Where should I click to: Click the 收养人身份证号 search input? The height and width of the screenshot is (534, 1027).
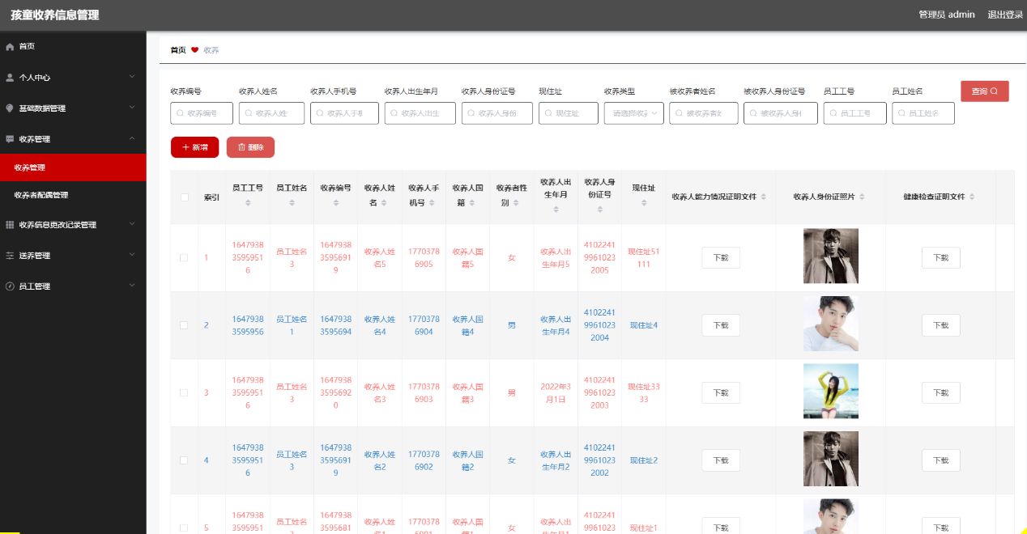coord(497,113)
